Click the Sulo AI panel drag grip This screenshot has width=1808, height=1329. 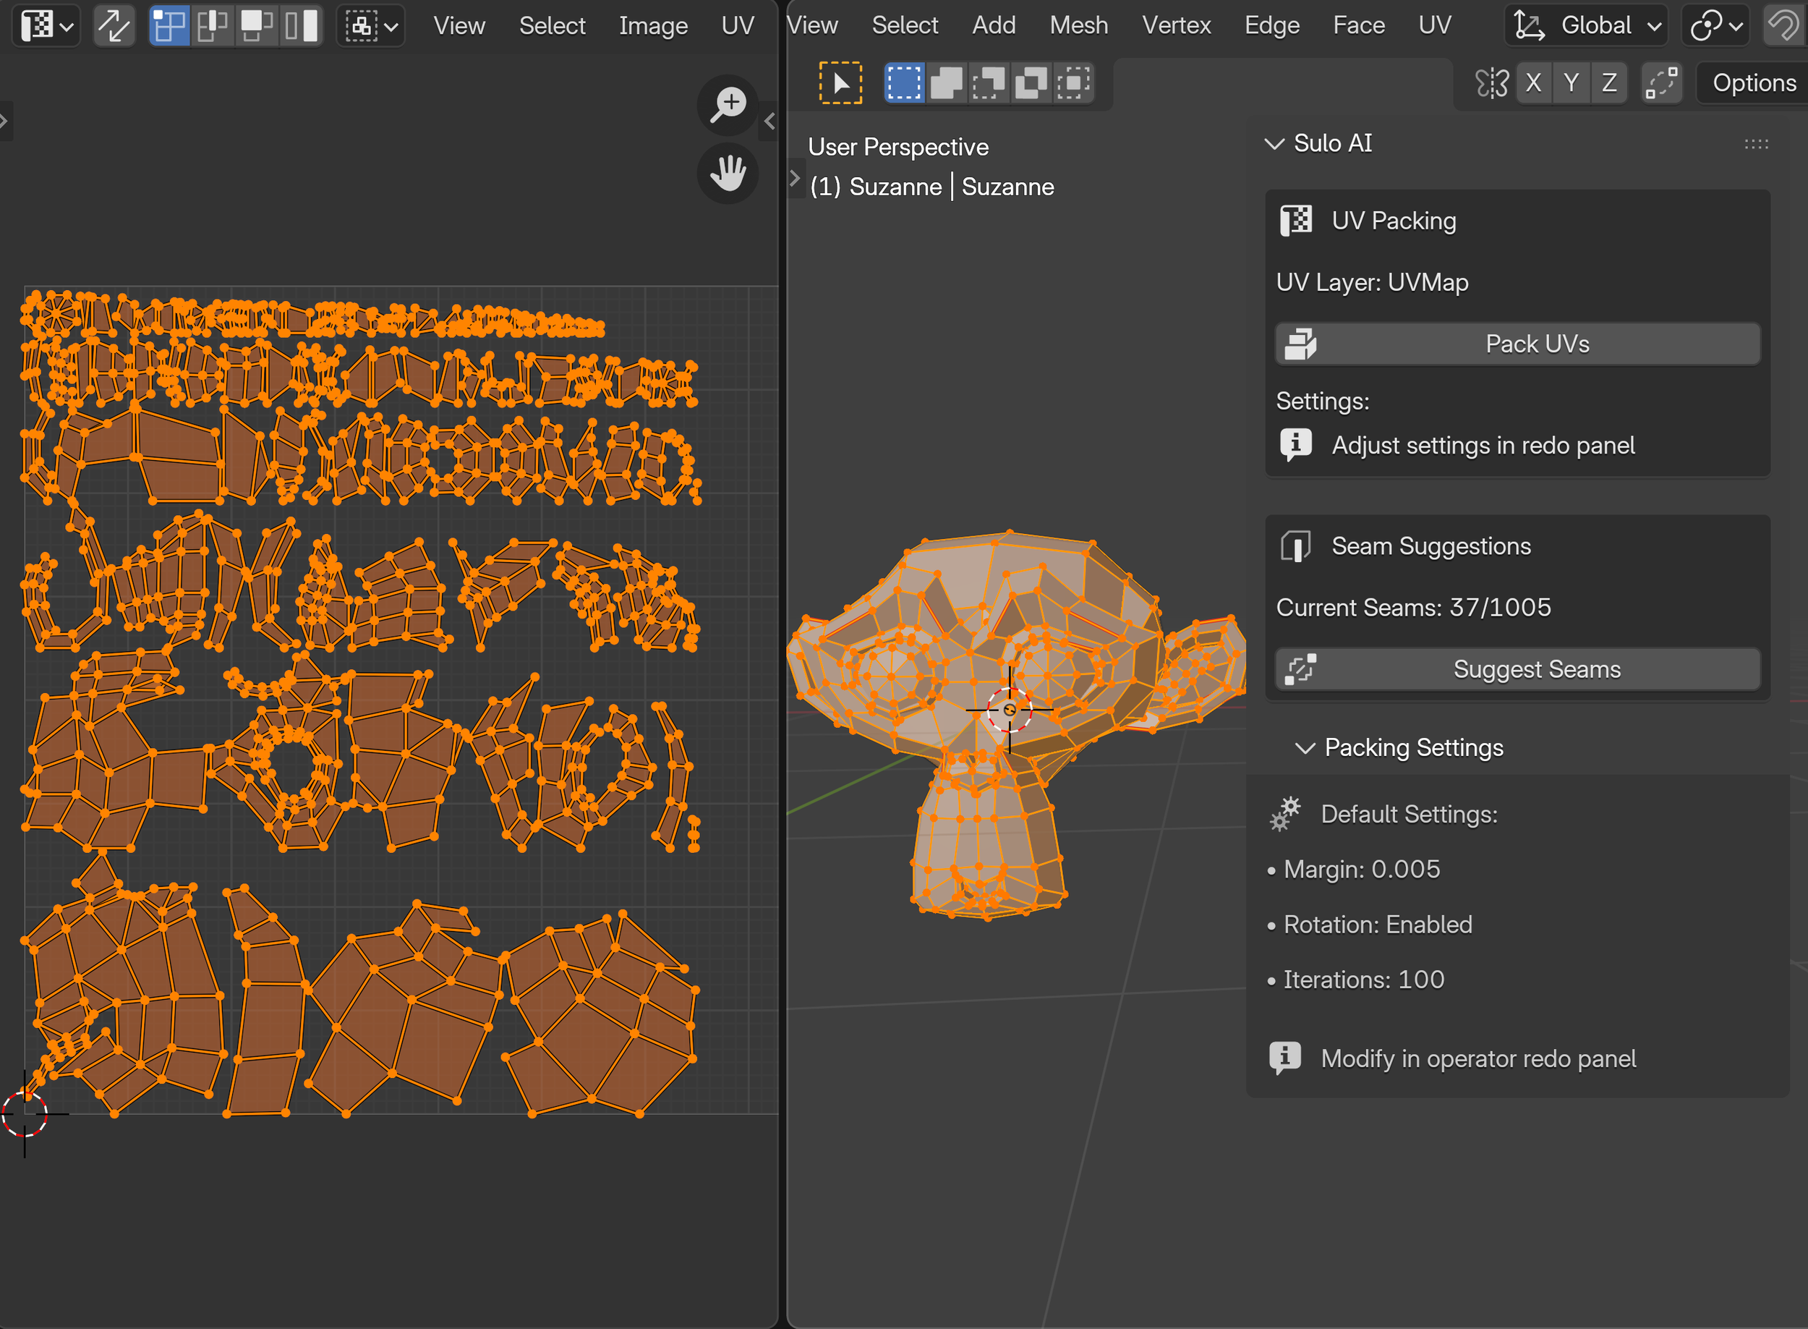point(1757,144)
